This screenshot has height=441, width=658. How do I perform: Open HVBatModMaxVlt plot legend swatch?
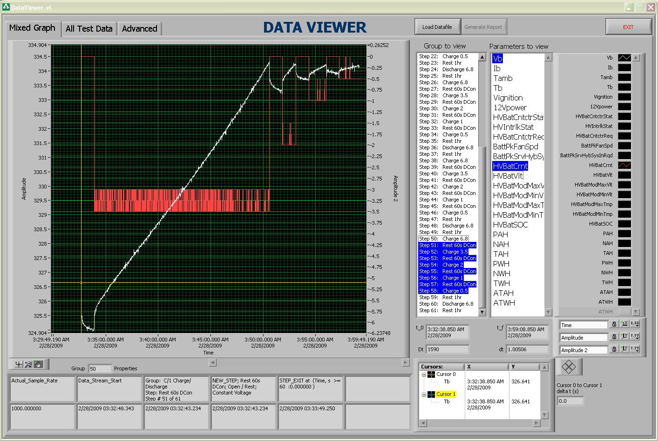(x=624, y=185)
